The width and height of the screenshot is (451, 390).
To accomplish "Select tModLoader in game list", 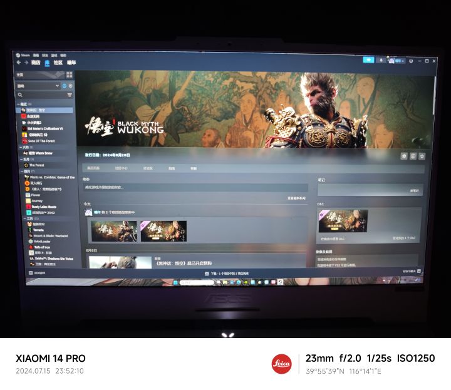I will pos(39,242).
